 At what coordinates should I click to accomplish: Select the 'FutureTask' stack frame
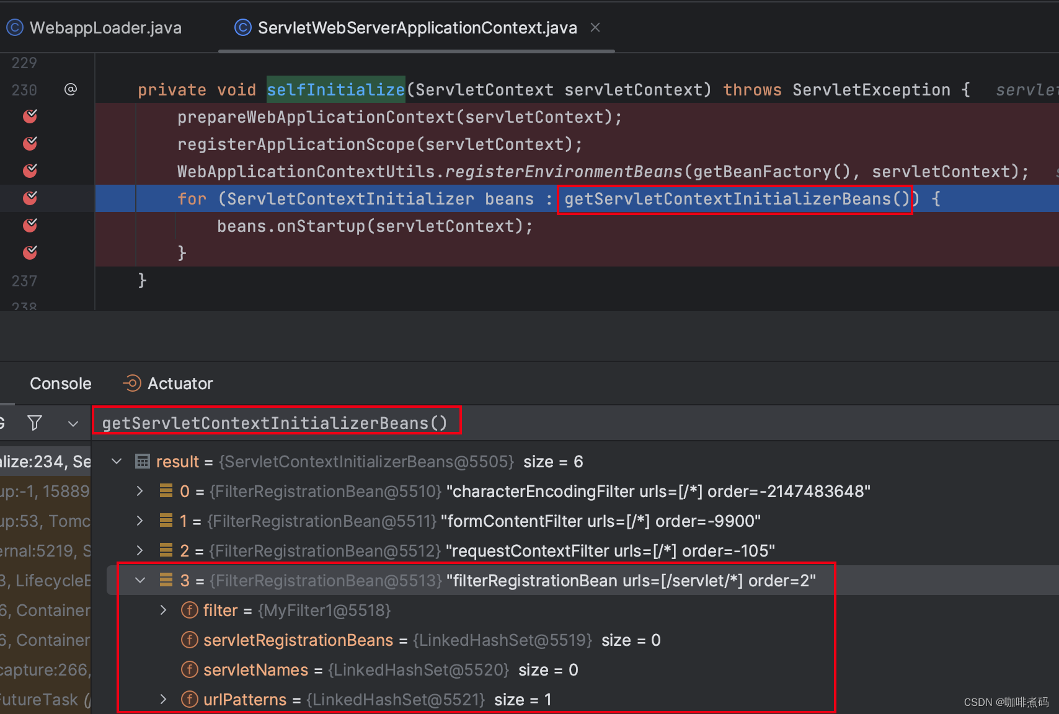point(45,699)
